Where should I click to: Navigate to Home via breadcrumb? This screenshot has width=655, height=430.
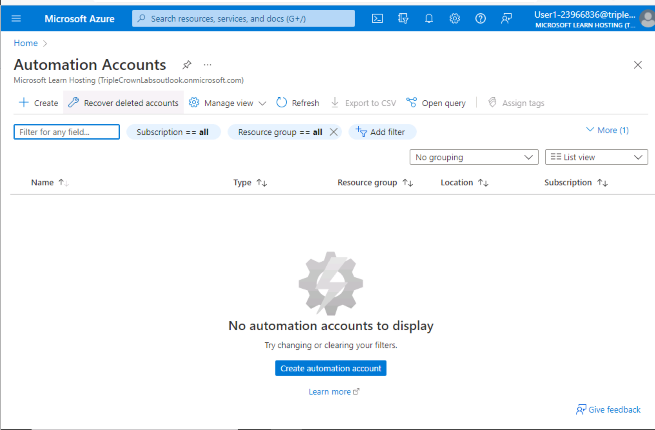click(x=25, y=43)
